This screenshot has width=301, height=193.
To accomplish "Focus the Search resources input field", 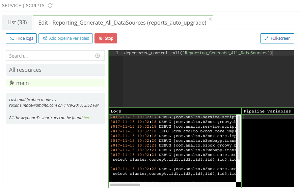I will (x=51, y=56).
